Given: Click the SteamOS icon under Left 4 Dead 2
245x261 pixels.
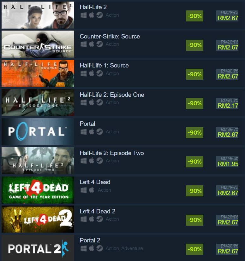Looking at the screenshot, I should pos(99,219).
